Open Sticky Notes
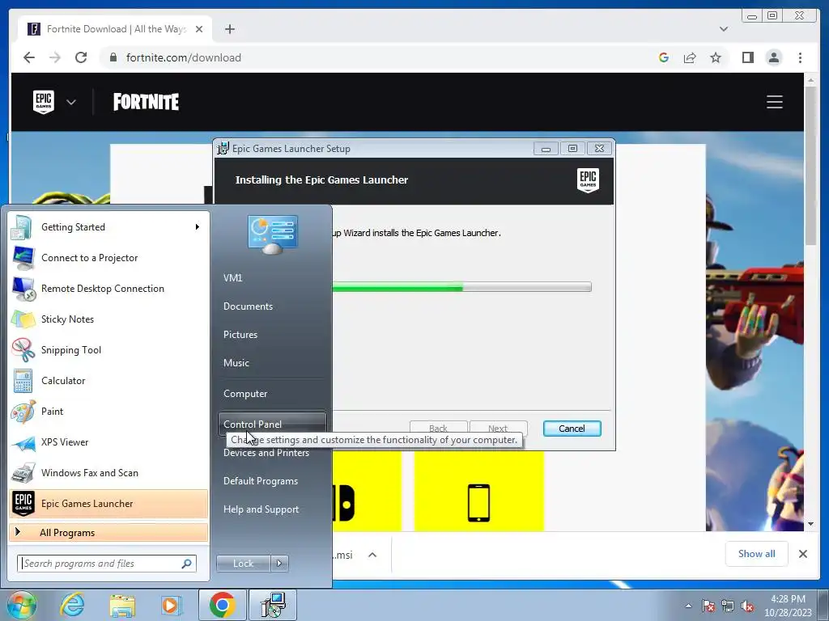Screen dimensions: 829x621 pyautogui.click(x=108, y=319)
